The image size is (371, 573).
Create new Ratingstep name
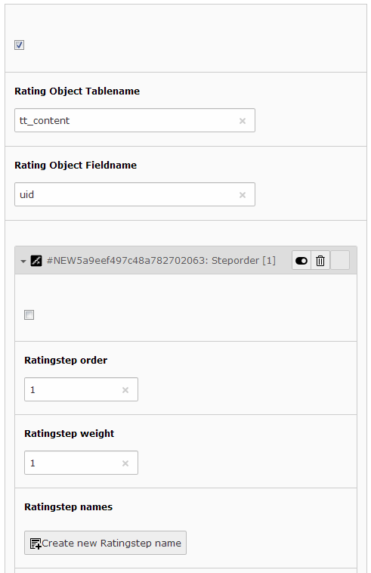(105, 543)
